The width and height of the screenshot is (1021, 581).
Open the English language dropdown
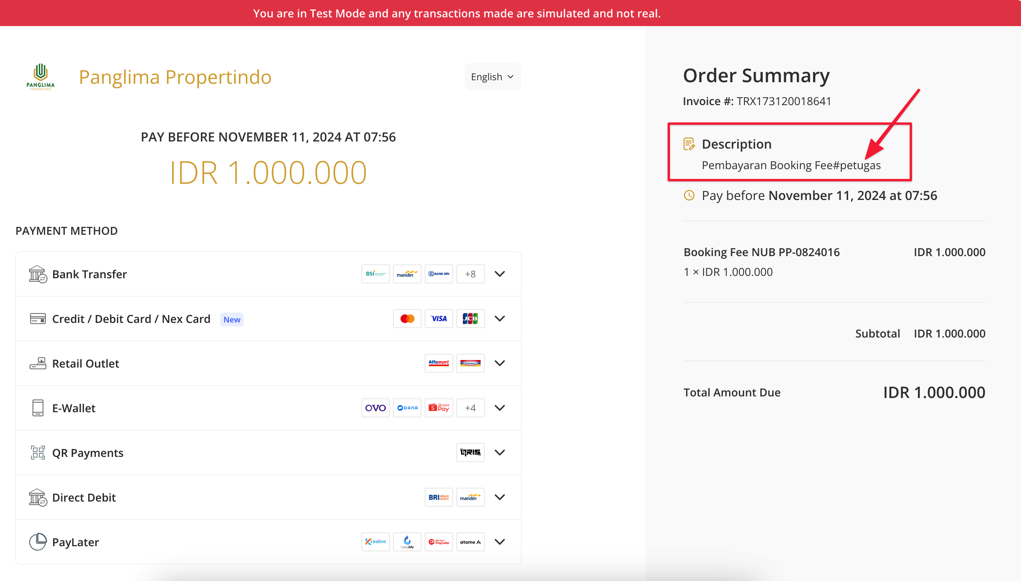[492, 77]
